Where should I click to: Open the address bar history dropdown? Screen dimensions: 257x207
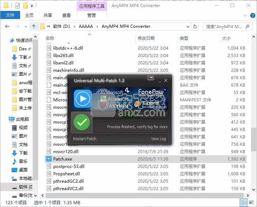tap(189, 26)
